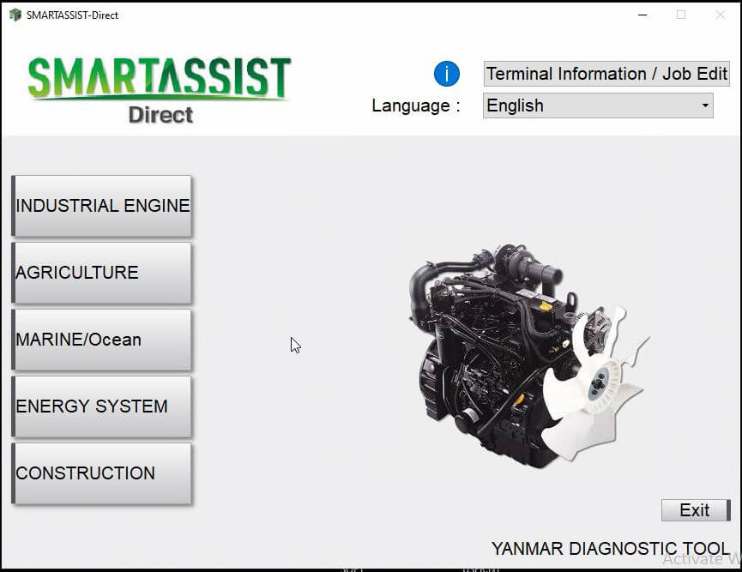Go to ENERGY SYSTEM
This screenshot has width=742, height=572.
[x=102, y=406]
